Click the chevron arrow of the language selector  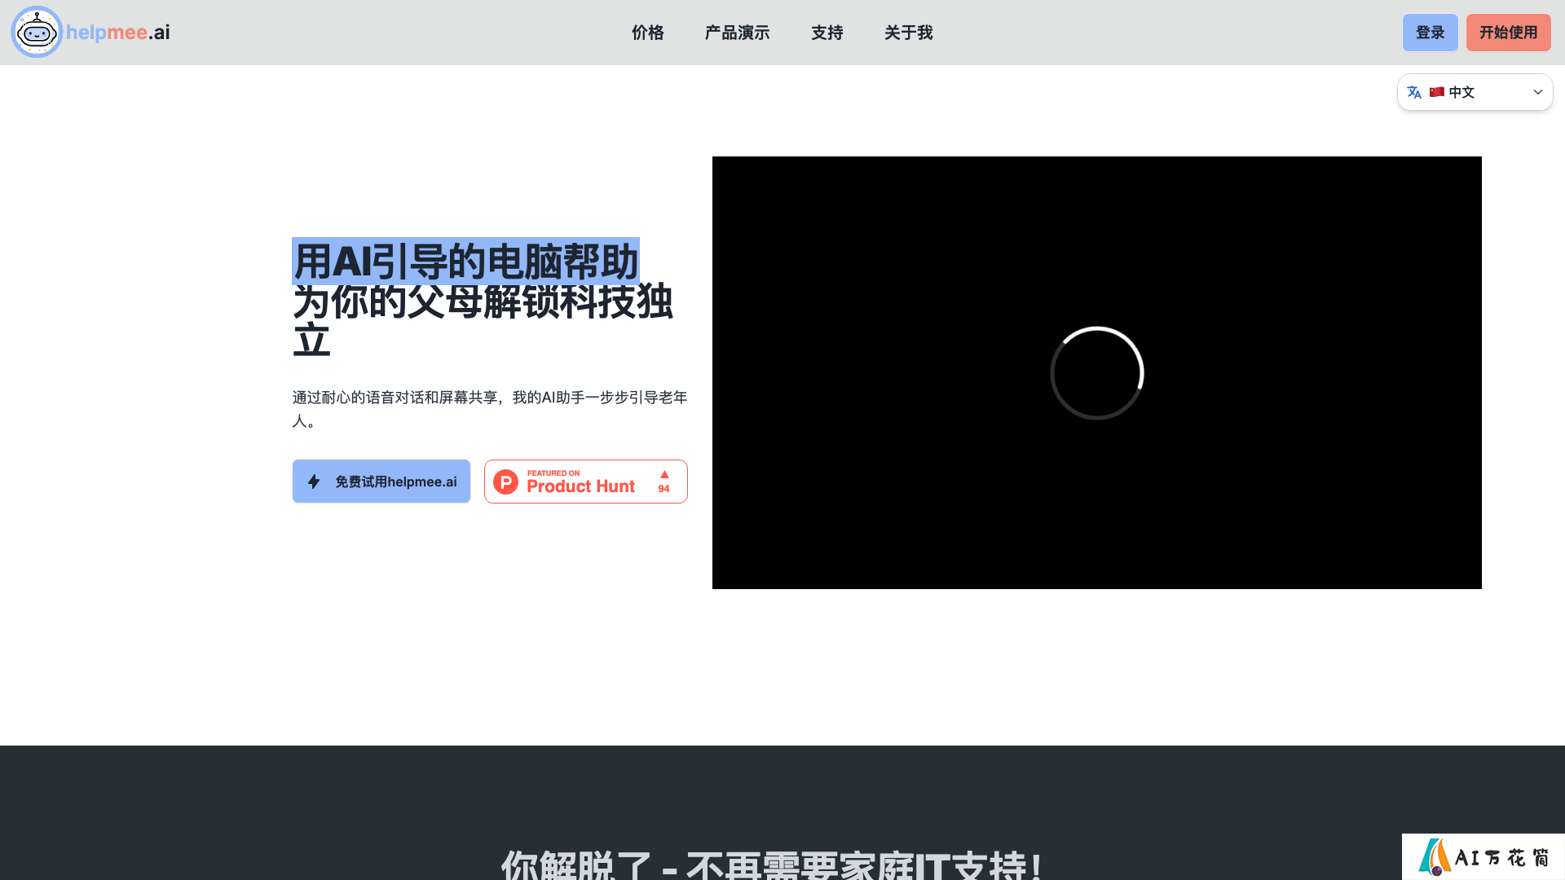pyautogui.click(x=1538, y=92)
